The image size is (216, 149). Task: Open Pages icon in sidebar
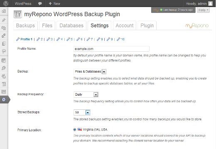4,43
